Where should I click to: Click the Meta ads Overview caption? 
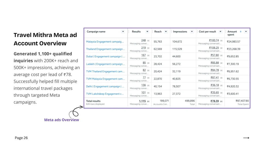coord(61,120)
